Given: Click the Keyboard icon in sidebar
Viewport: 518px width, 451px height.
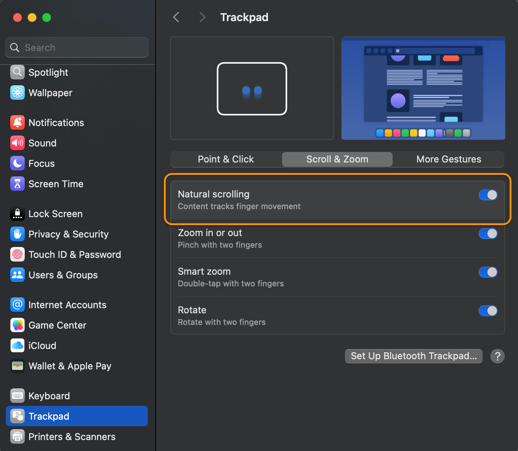Looking at the screenshot, I should 17,396.
